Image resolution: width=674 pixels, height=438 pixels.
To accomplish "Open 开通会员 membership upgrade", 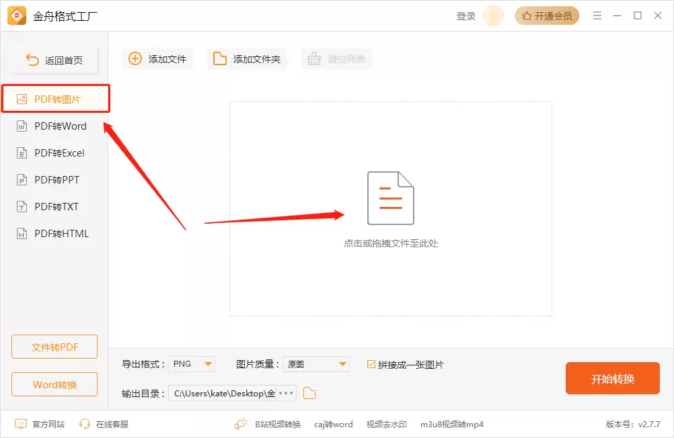I will click(546, 15).
